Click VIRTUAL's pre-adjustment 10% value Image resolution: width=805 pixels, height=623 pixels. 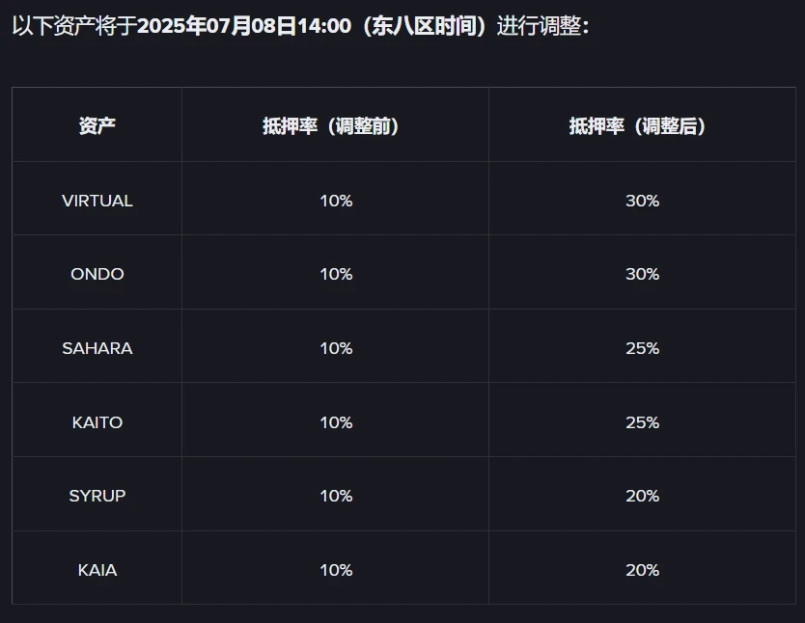pos(336,201)
